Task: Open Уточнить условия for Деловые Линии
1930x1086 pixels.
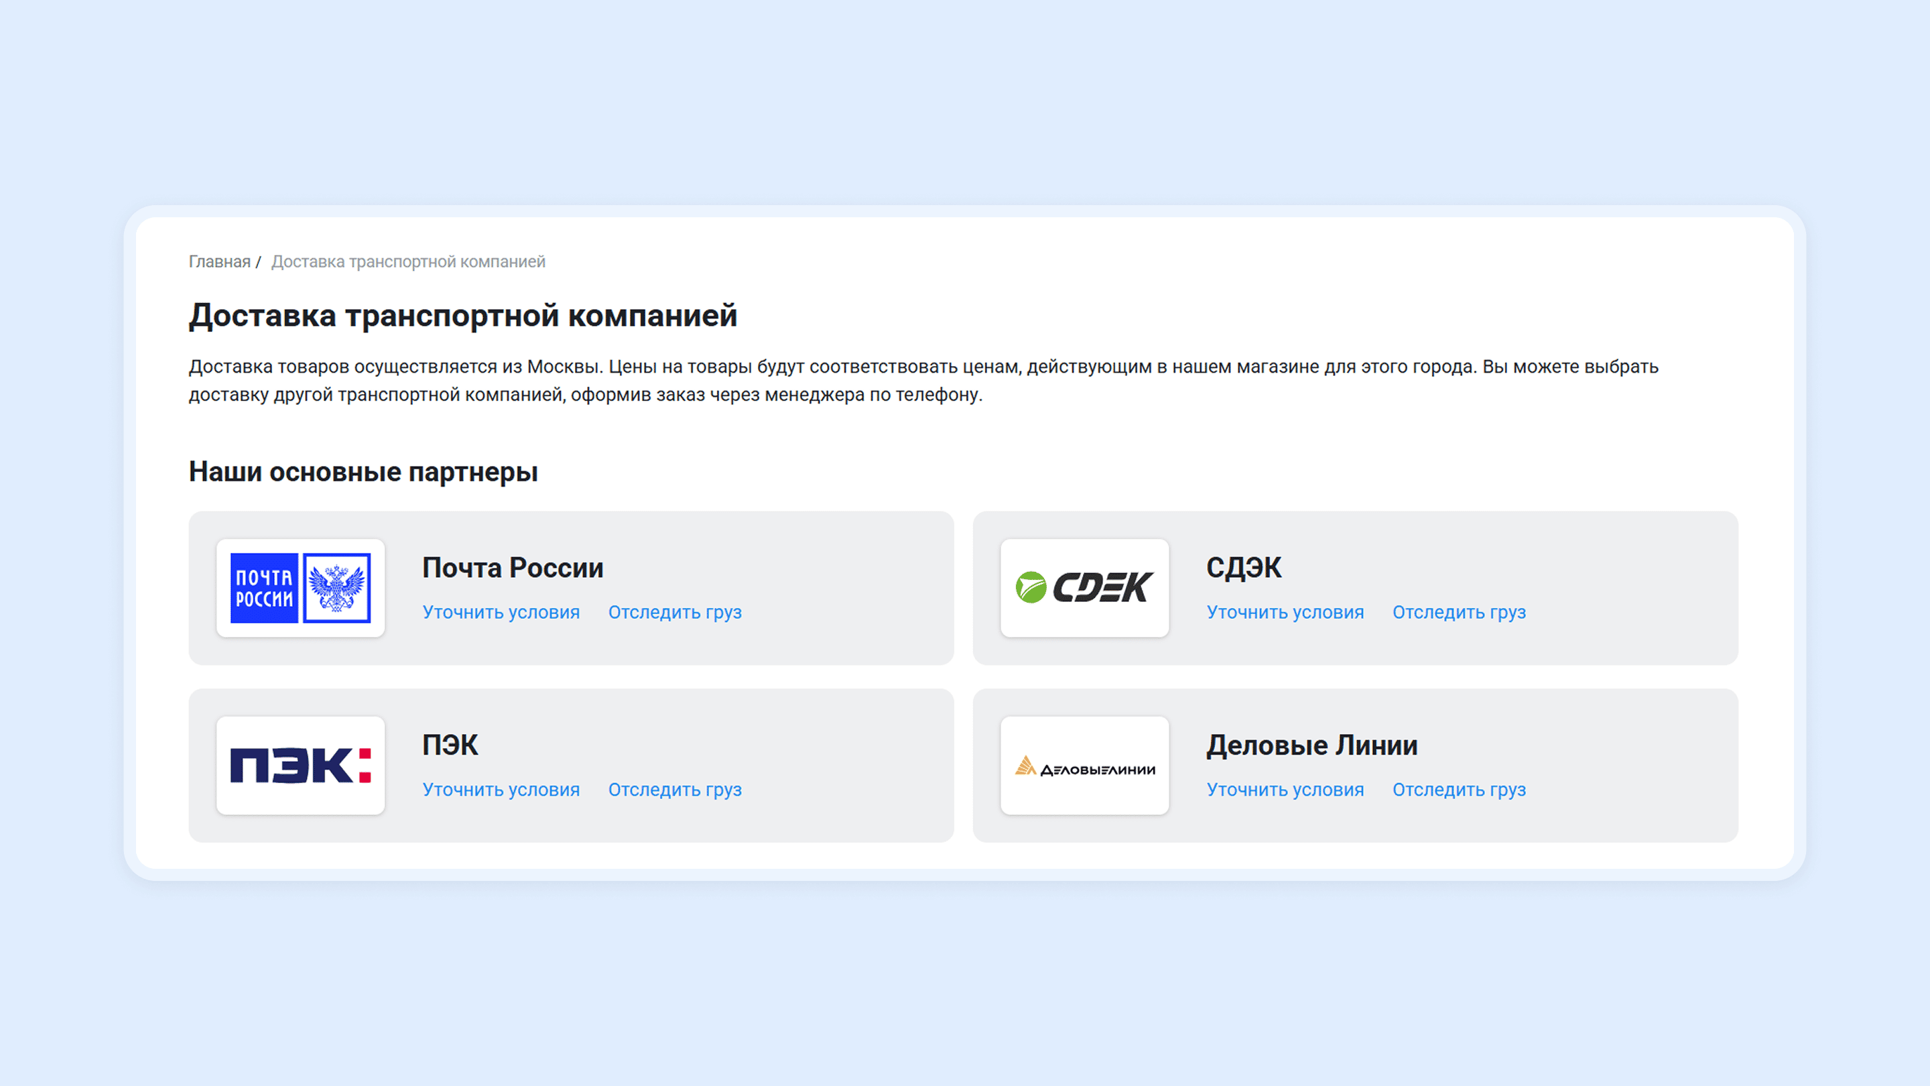Action: pos(1285,789)
